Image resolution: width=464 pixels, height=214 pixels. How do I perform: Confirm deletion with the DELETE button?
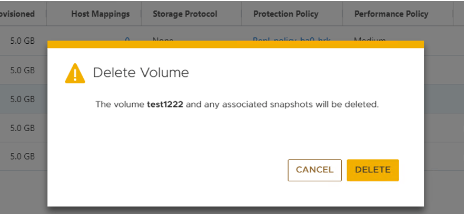point(372,170)
